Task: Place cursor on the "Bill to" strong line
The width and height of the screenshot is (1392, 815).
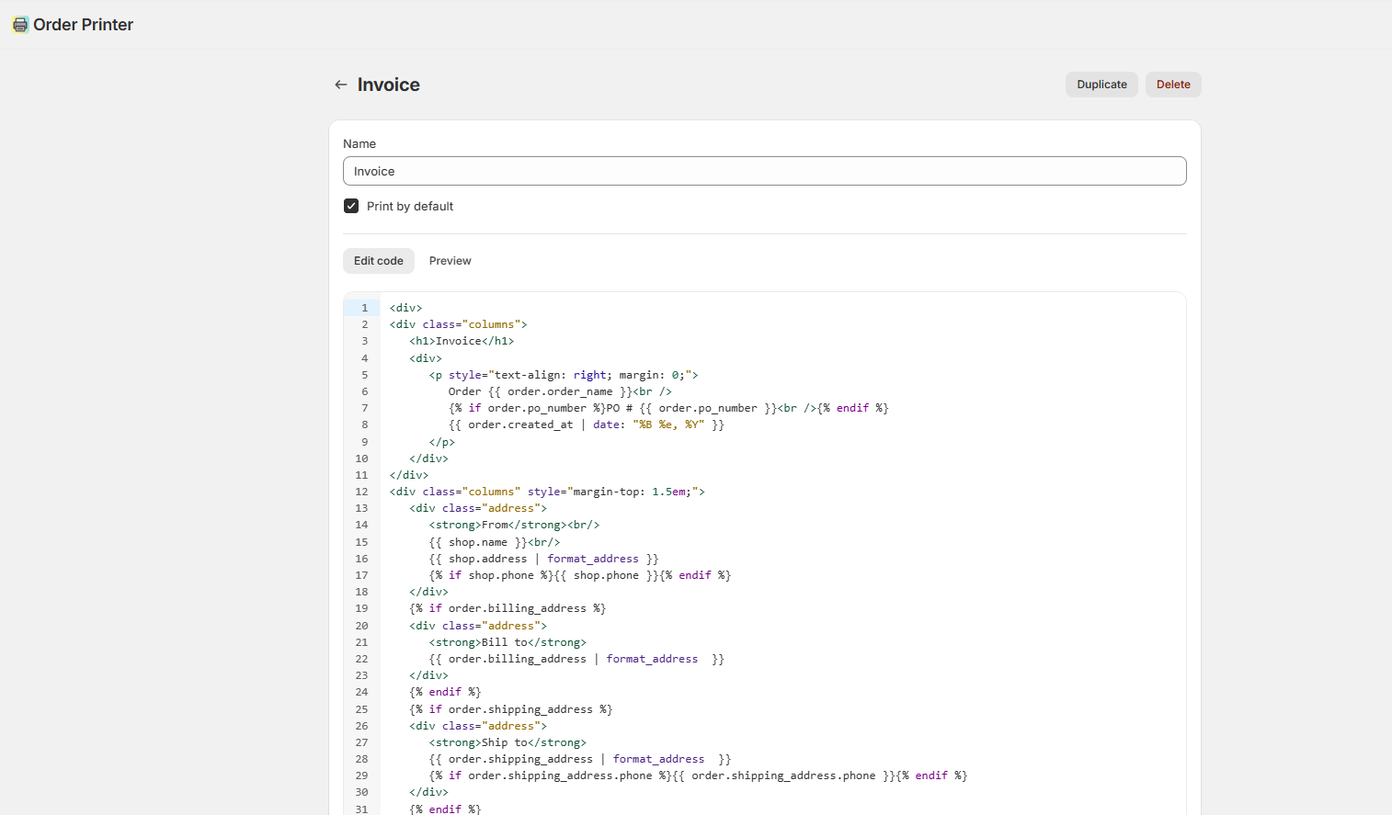Action: pos(508,642)
